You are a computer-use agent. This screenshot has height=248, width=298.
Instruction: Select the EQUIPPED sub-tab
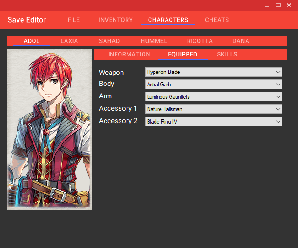(x=182, y=55)
